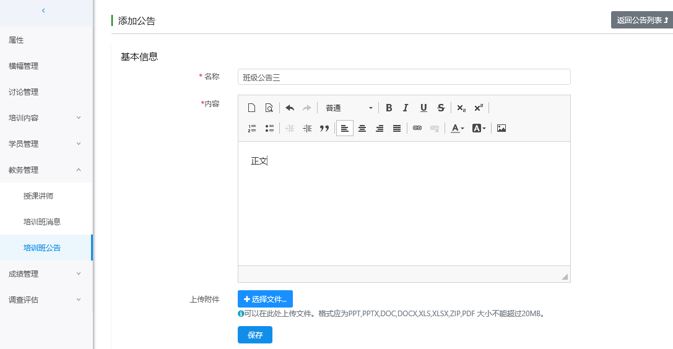Click the insert image icon
The width and height of the screenshot is (673, 349).
tap(501, 128)
